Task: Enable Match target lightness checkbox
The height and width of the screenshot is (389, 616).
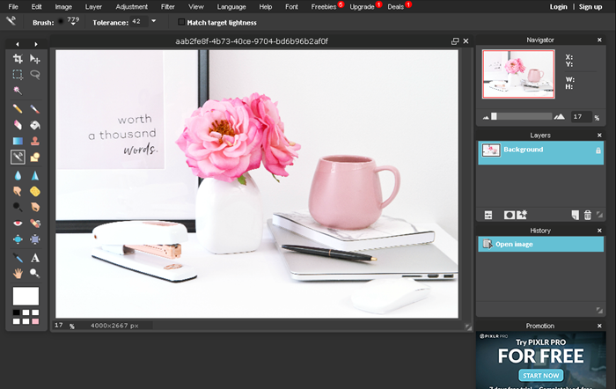Action: [181, 22]
